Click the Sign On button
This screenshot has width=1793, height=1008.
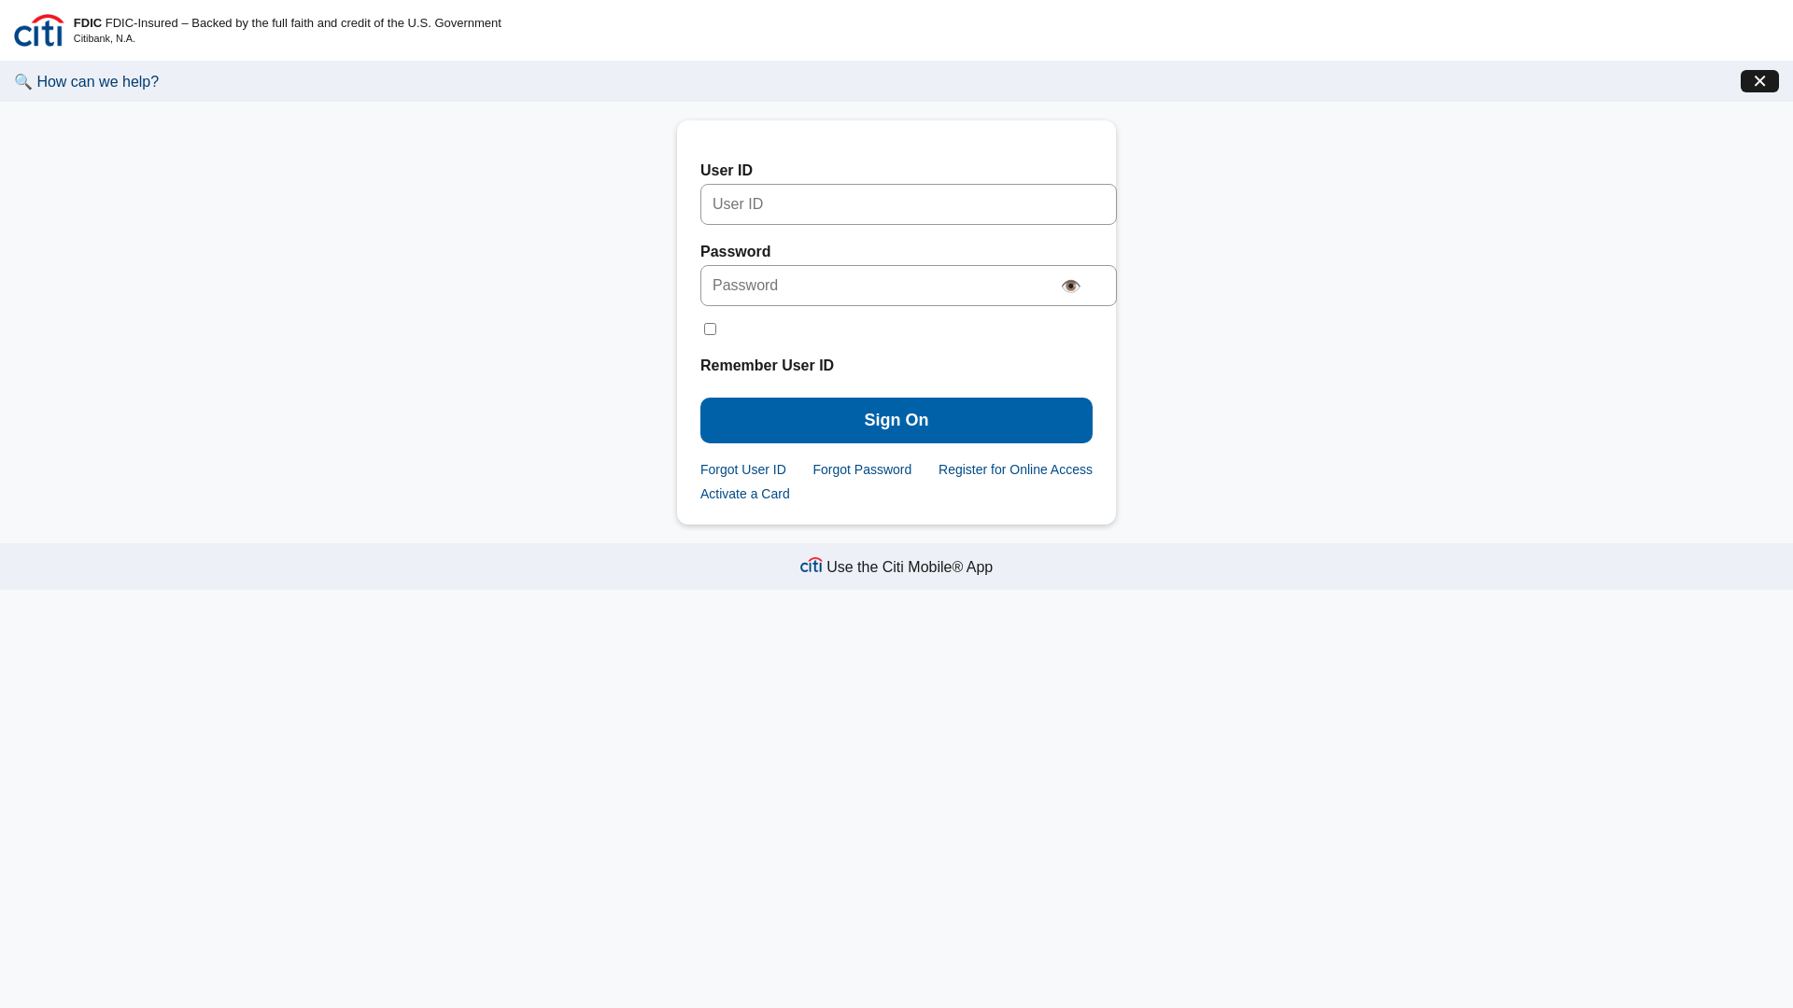coord(896,420)
